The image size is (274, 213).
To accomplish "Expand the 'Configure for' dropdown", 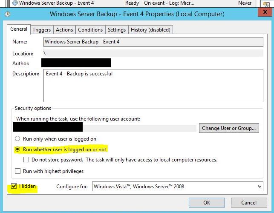I will [x=177, y=187].
